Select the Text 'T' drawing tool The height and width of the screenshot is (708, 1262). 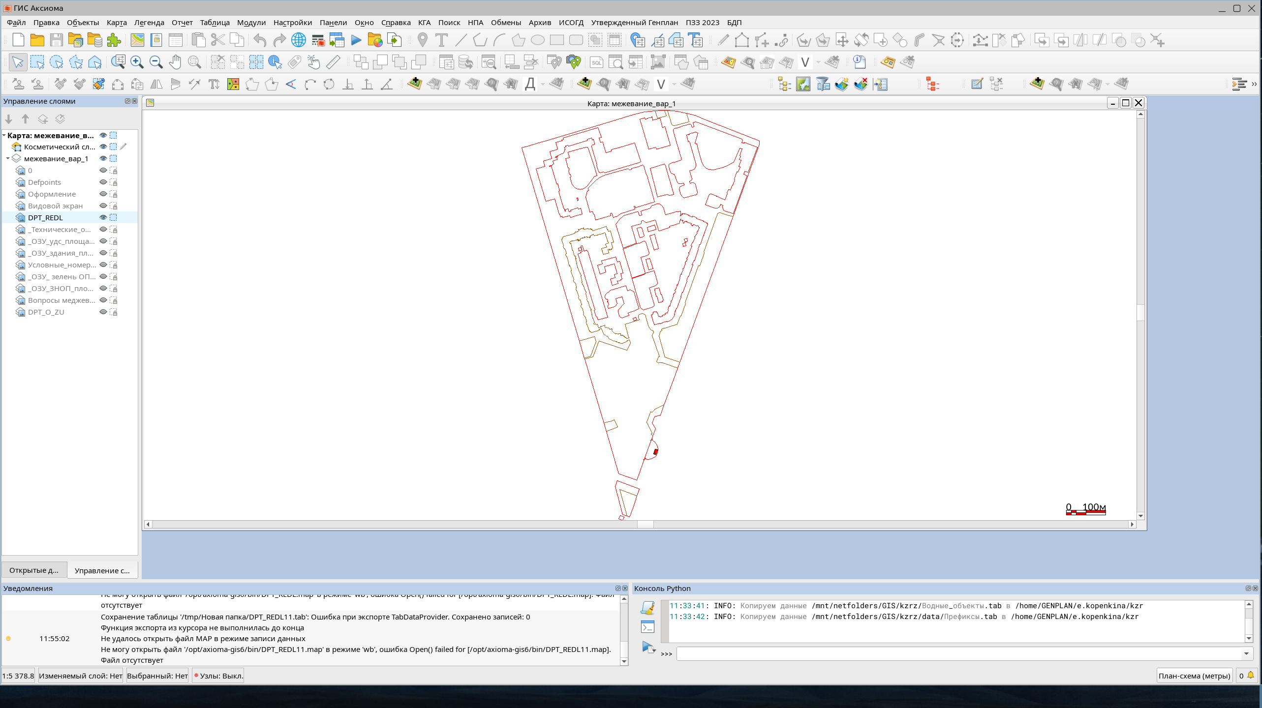tap(441, 40)
